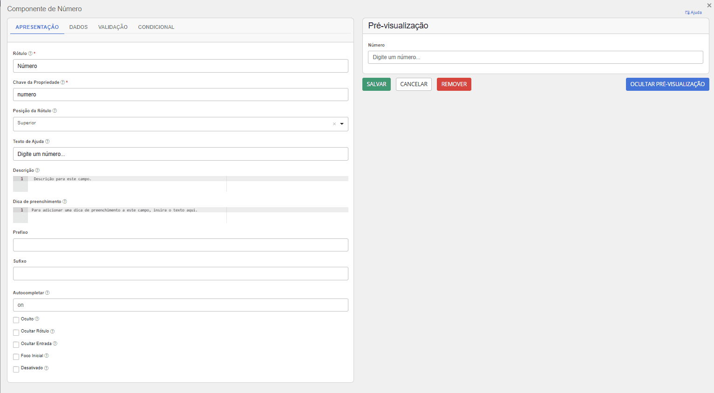Click the Componente de Número title
This screenshot has height=393, width=714.
pyautogui.click(x=44, y=9)
